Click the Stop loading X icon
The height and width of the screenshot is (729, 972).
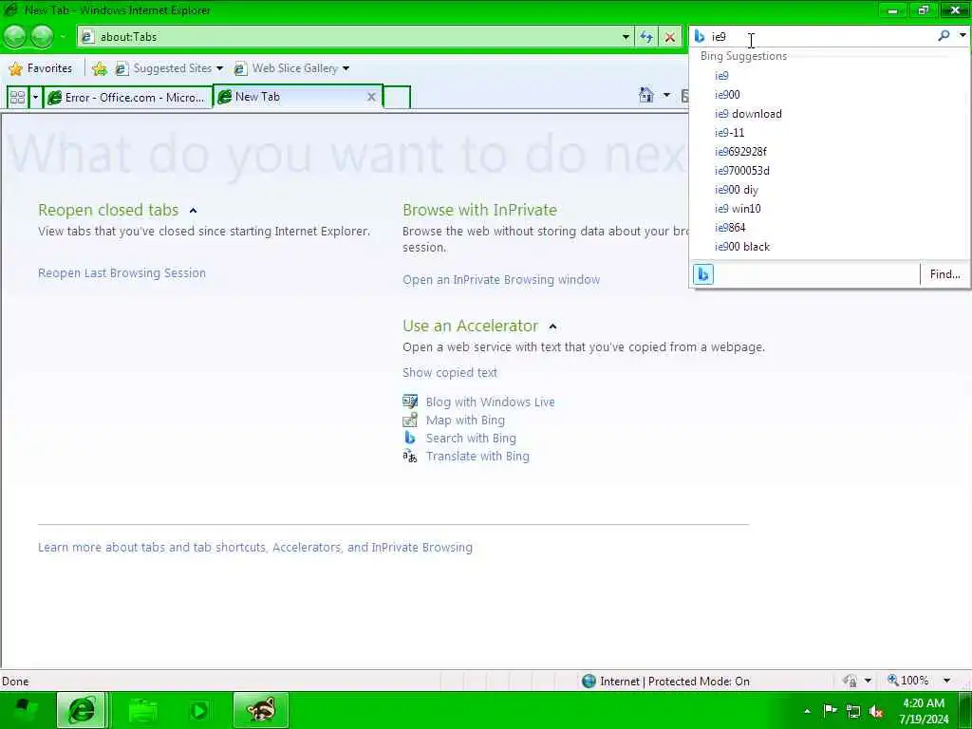click(669, 37)
